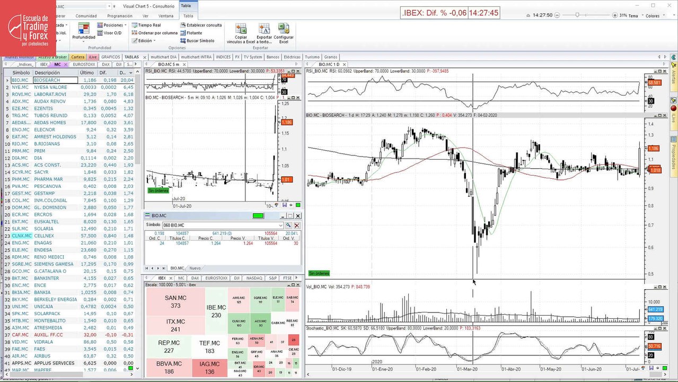Click the save disk icon under the 5-minute chart
678x382 pixels.
click(x=285, y=205)
